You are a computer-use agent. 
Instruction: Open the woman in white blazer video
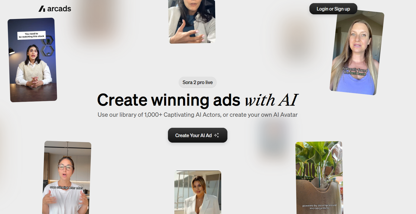pyautogui.click(x=198, y=192)
